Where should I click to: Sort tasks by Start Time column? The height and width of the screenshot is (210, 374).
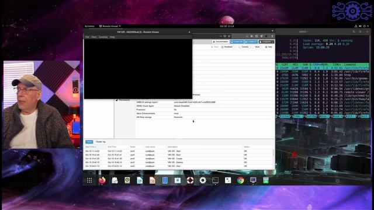pos(95,147)
